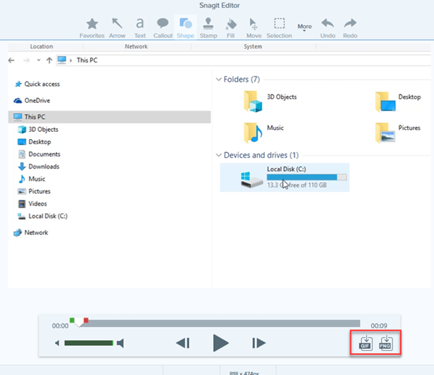Screen dimensions: 434x375
Task: Step forward one frame
Action: click(259, 343)
